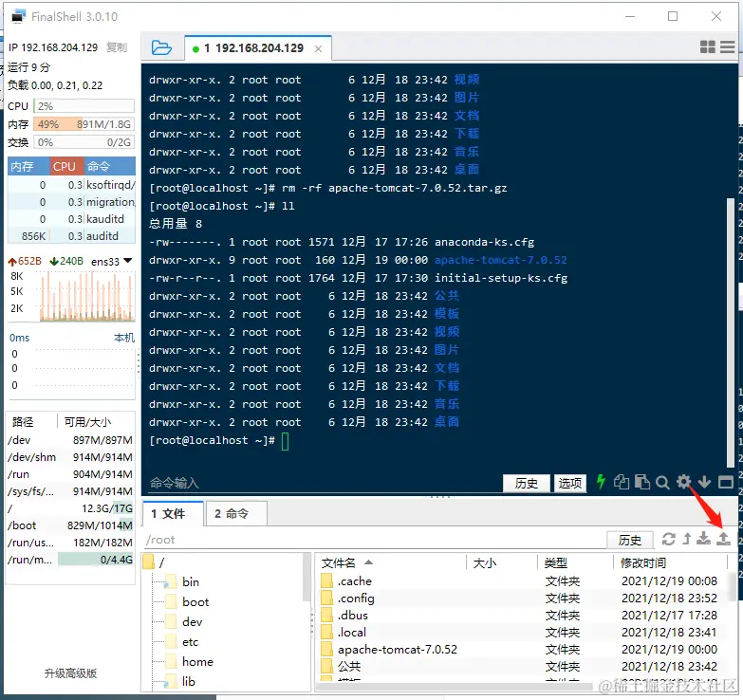Click the terminal scroll-to-bottom arrow icon
The image size is (743, 700).
(705, 482)
